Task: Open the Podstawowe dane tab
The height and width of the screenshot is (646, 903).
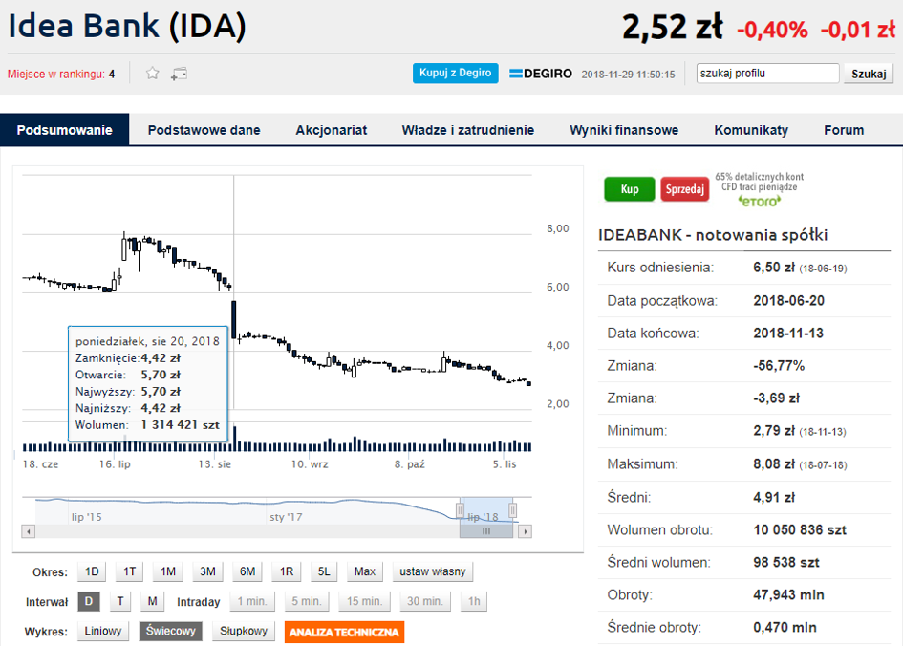Action: pos(204,130)
